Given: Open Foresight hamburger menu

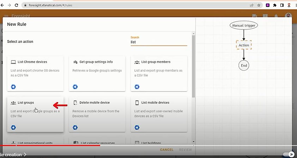Looking at the screenshot, I should click(6, 16).
